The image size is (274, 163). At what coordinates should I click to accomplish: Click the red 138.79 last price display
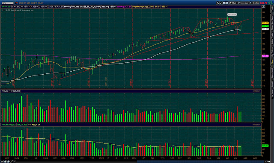click(264, 3)
